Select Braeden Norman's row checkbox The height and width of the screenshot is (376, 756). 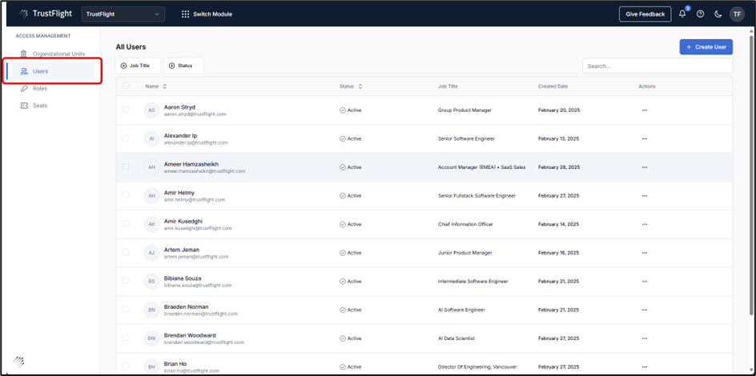point(126,309)
